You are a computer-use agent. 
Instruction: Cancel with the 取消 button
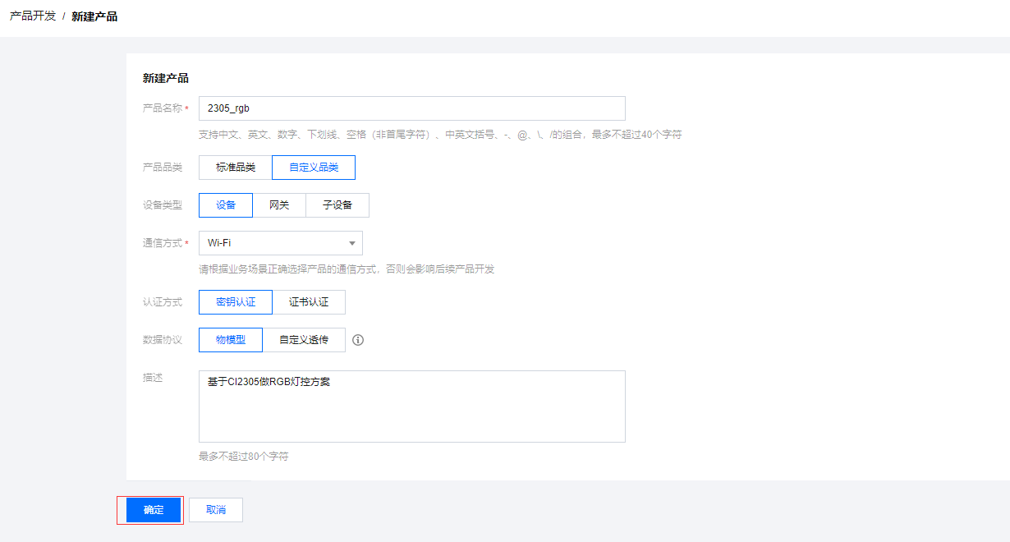[x=216, y=510]
